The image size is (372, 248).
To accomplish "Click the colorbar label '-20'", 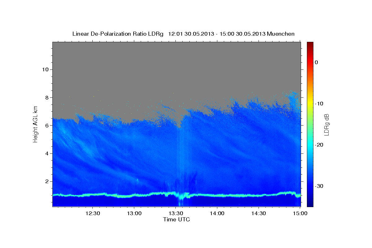I will tap(319, 145).
